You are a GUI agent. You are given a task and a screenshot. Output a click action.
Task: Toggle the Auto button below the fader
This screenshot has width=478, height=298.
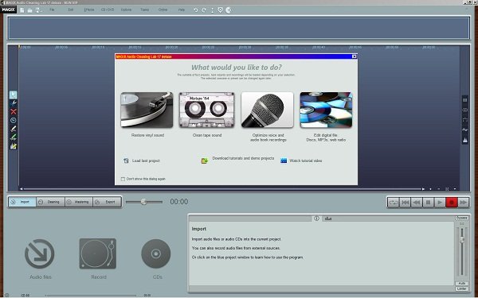pos(462,284)
